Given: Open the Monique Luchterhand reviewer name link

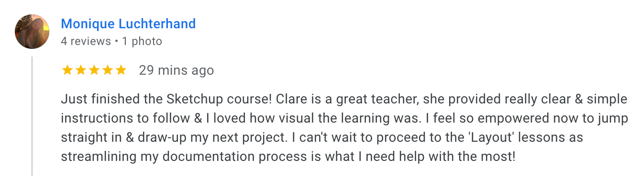Looking at the screenshot, I should [x=128, y=24].
